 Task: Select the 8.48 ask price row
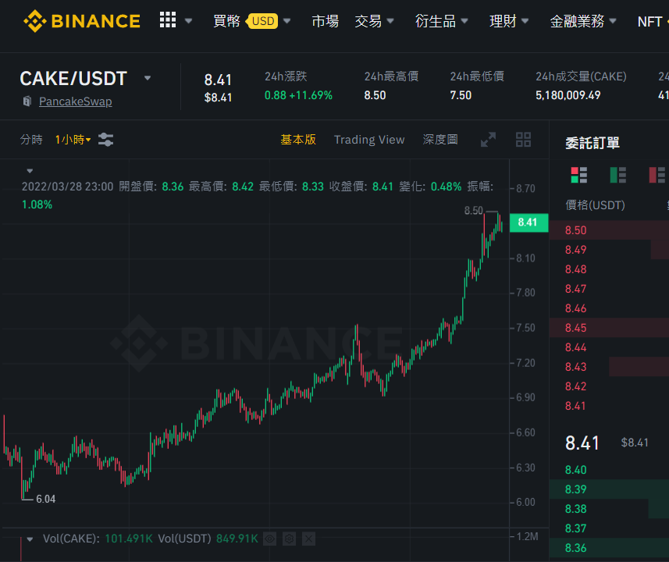(x=609, y=269)
